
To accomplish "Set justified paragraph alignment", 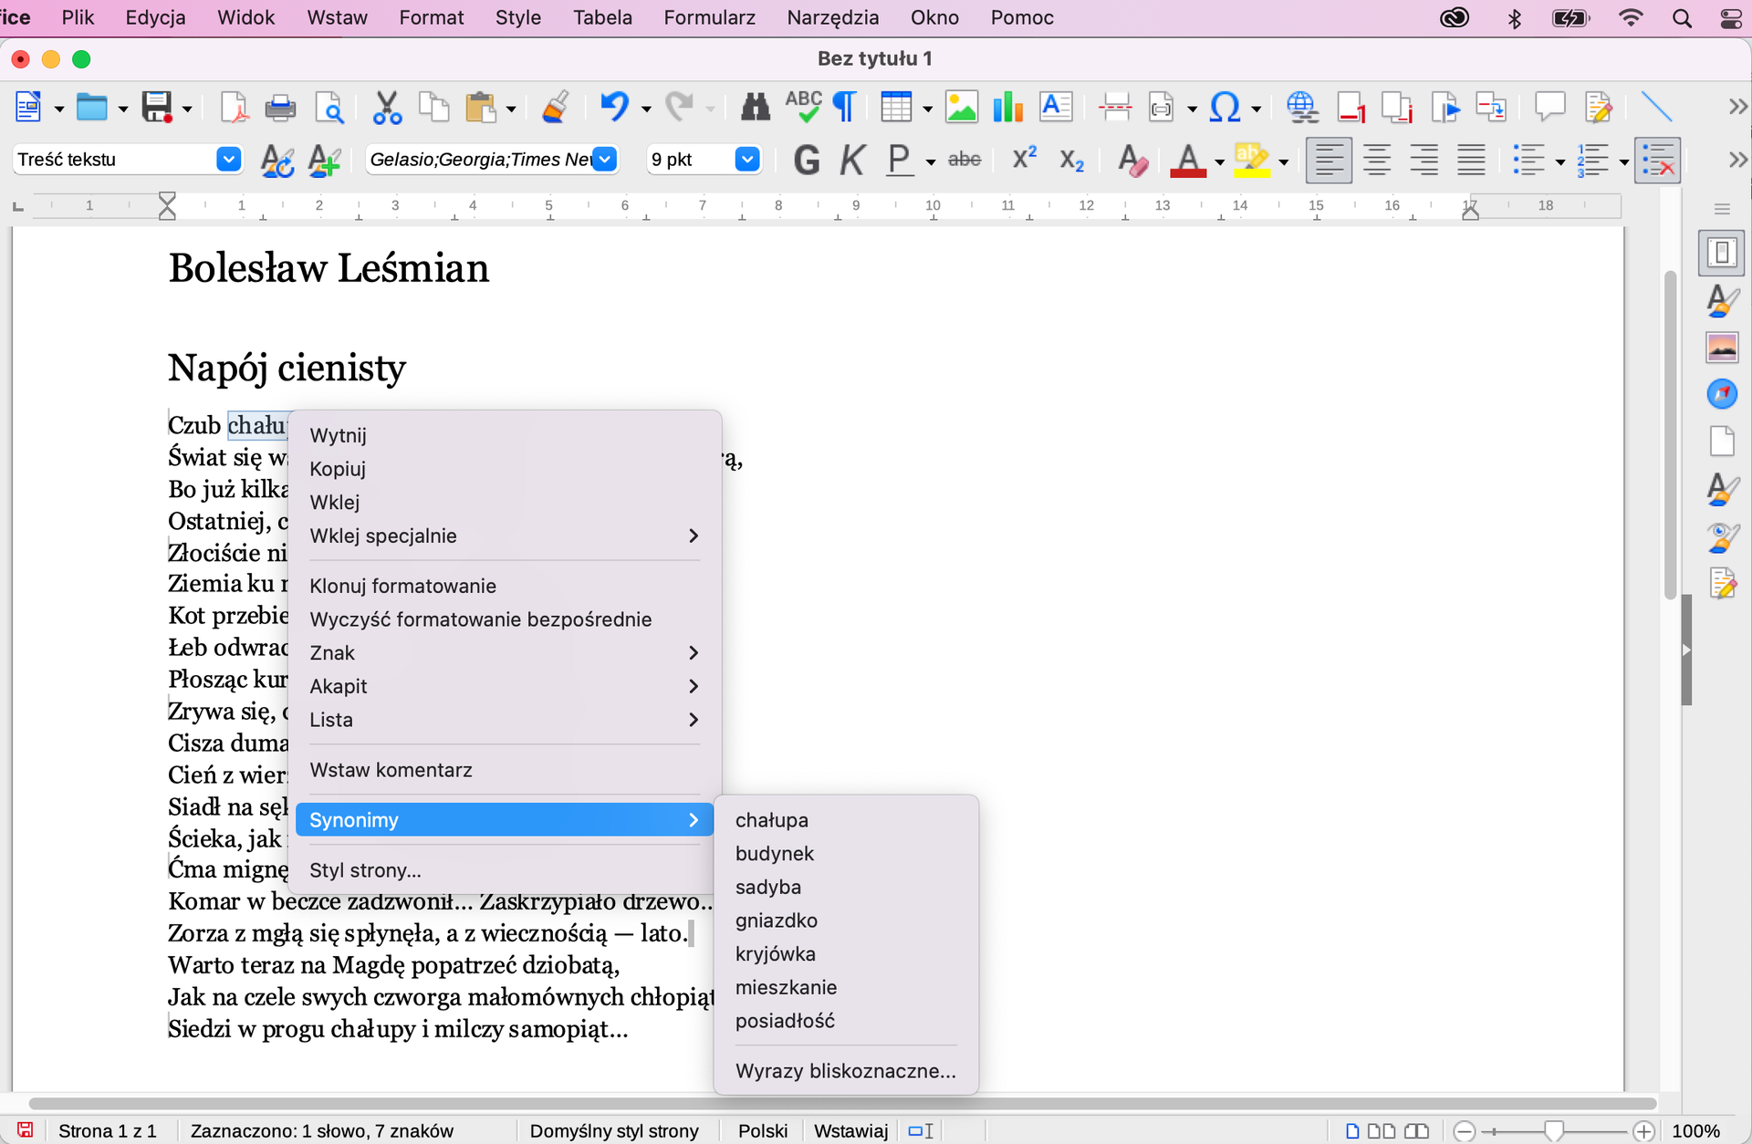I will coord(1471,161).
